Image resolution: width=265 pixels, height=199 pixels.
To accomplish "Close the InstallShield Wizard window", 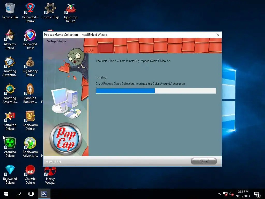I will pos(218,35).
